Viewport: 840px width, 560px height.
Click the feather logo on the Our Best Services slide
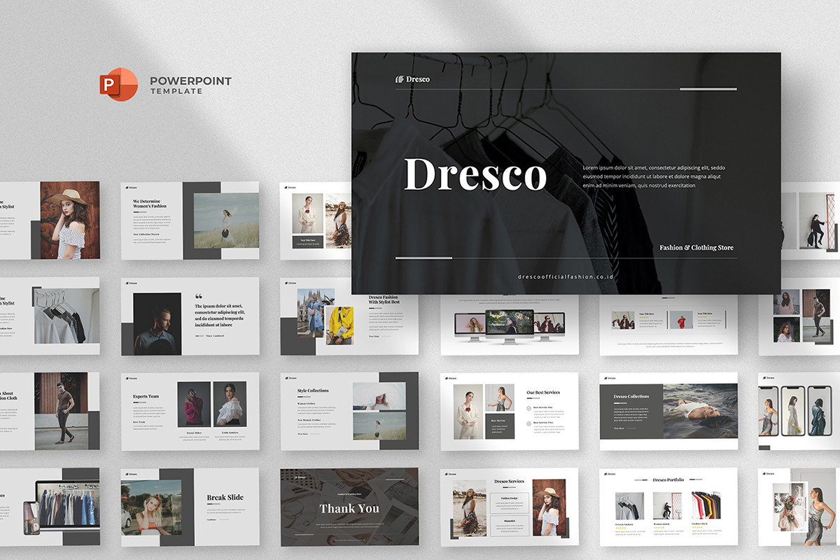(x=446, y=378)
